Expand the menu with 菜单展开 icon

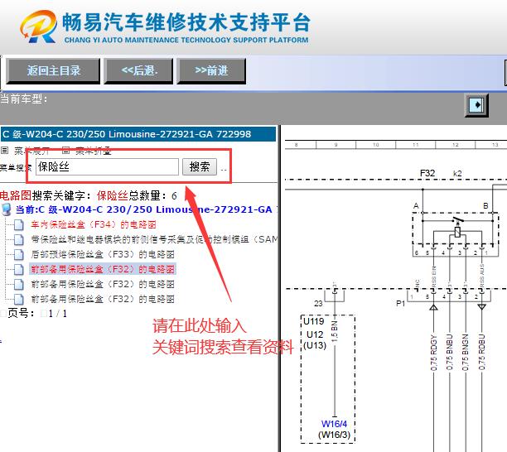pos(4,150)
